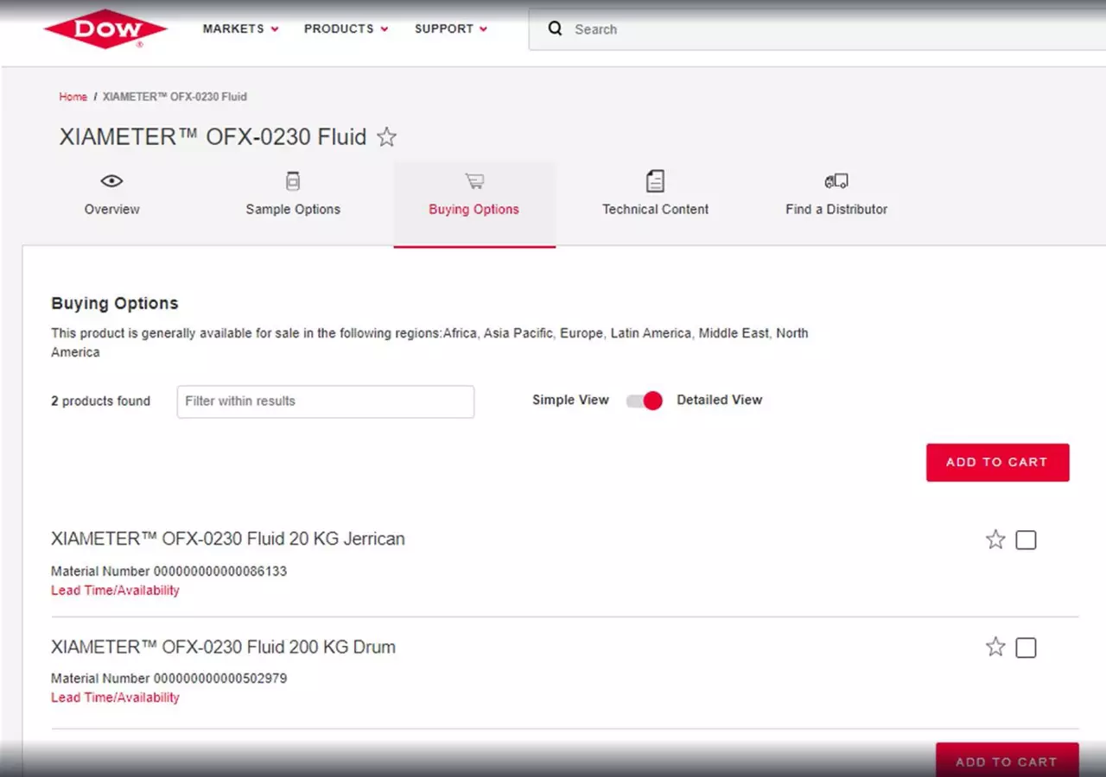Click the Sample Options container icon
The image size is (1106, 777).
click(293, 181)
